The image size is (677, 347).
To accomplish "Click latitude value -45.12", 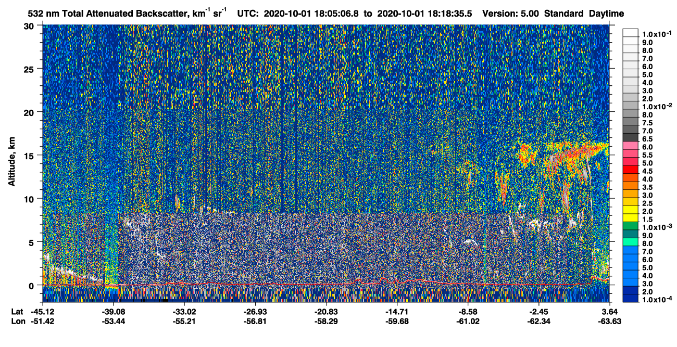I will click(x=42, y=311).
